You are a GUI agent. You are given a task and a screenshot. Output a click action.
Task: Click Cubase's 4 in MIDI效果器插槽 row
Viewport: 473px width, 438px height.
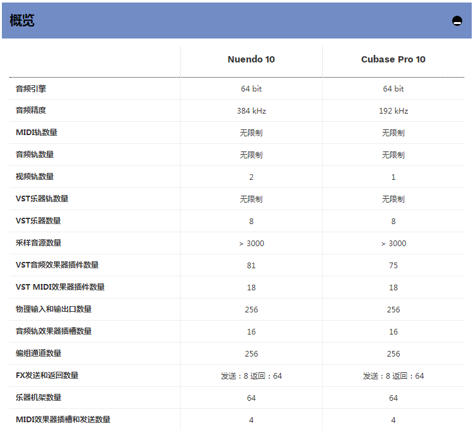click(x=393, y=420)
